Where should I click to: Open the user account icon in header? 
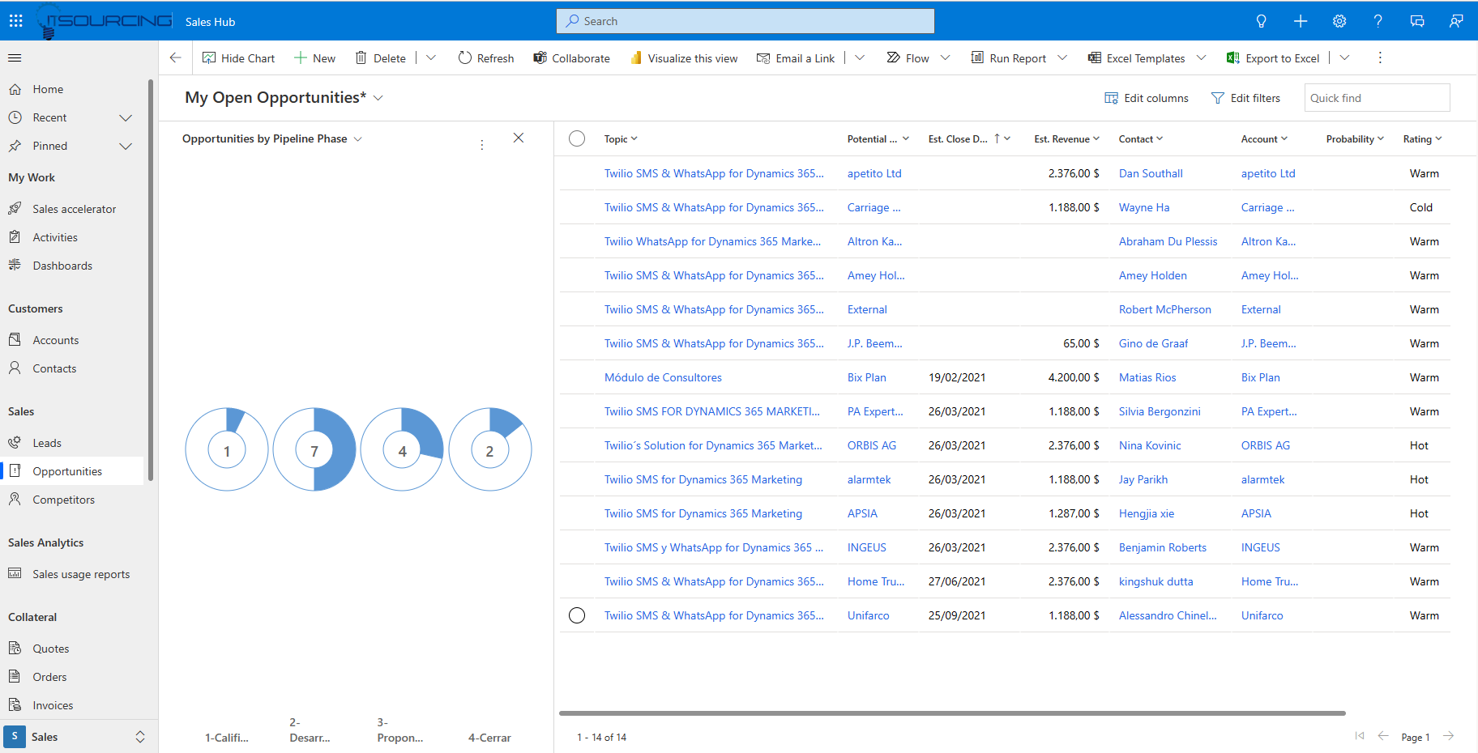pyautogui.click(x=1456, y=21)
